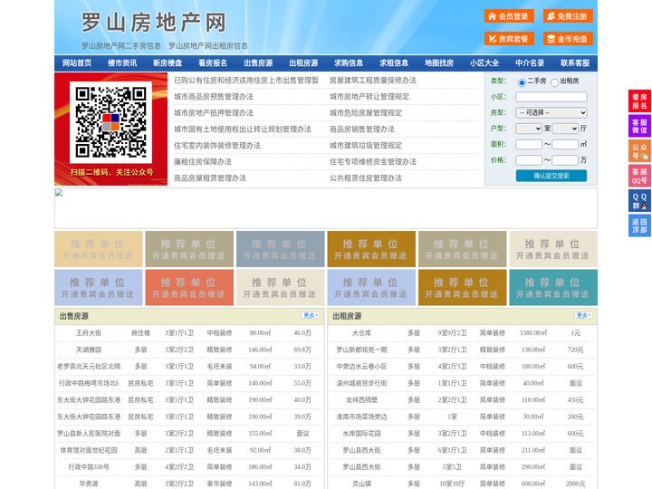Open 城市危险房屋管理规定 link
The height and width of the screenshot is (489, 652).
(366, 112)
